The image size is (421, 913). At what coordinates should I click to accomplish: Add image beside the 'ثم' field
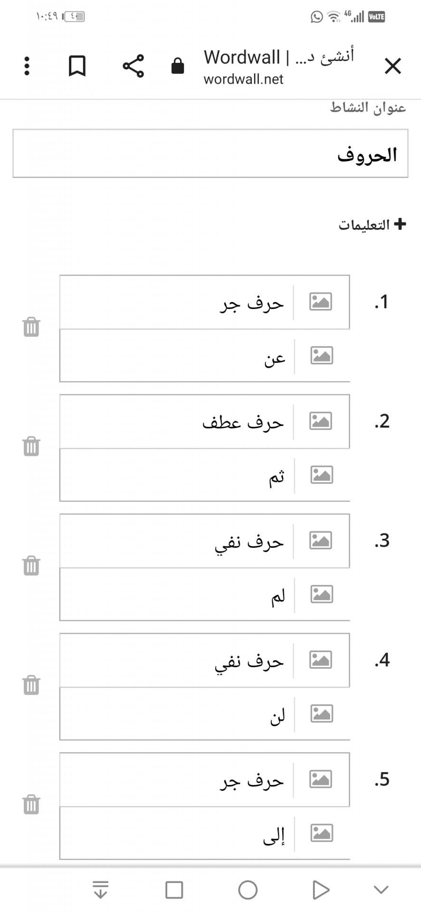[x=322, y=475]
